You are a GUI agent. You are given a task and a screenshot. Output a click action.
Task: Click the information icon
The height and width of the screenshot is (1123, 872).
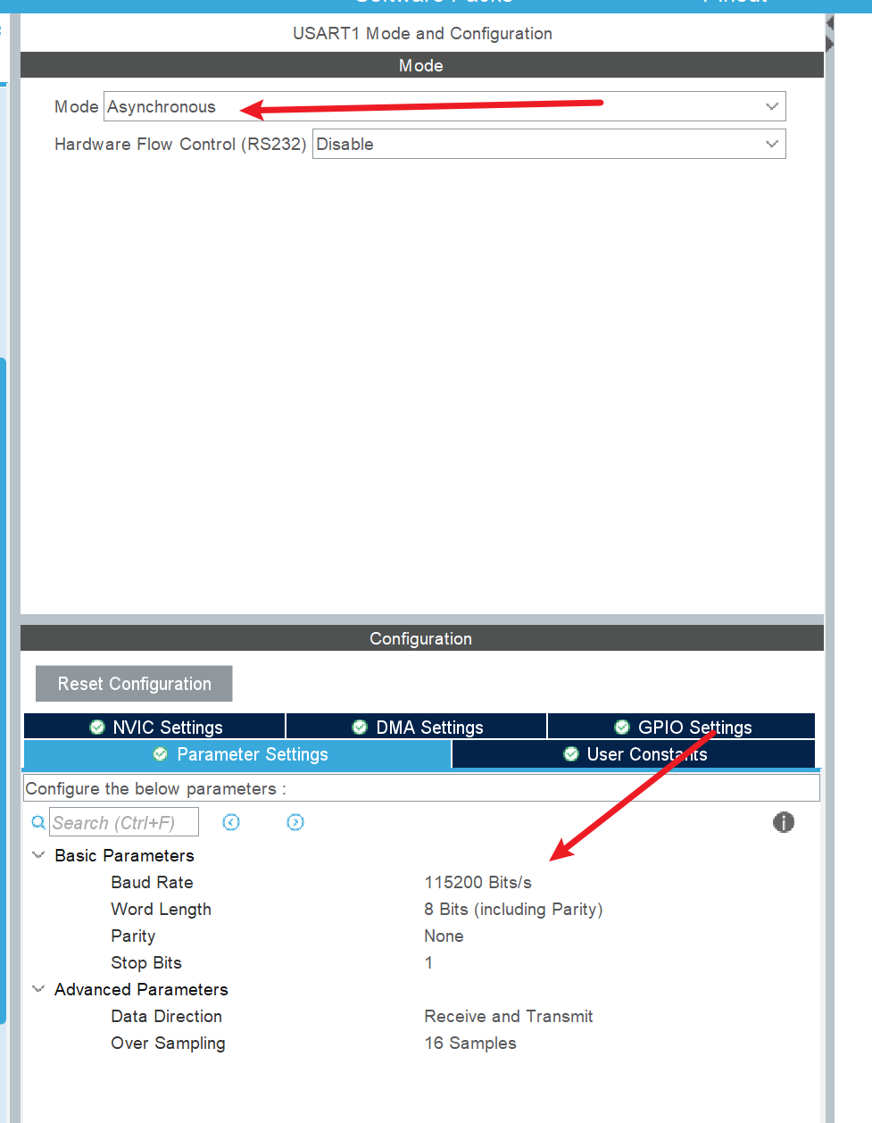pos(784,822)
